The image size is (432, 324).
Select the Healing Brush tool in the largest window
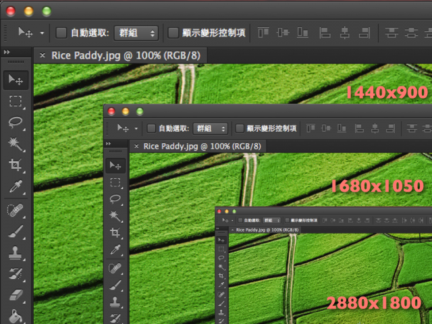point(15,210)
